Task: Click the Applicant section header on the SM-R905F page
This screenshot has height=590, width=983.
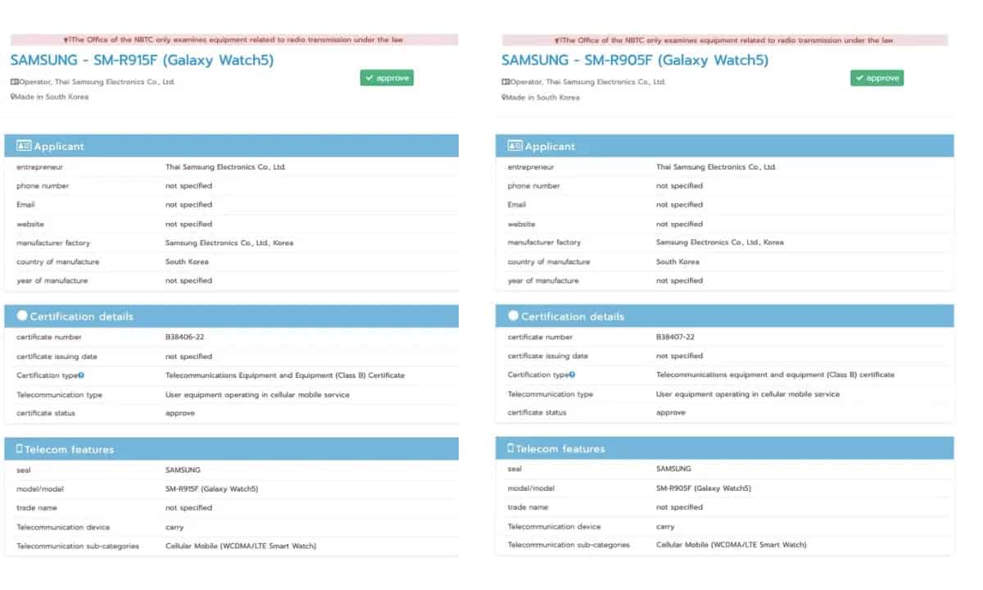Action: (x=725, y=146)
